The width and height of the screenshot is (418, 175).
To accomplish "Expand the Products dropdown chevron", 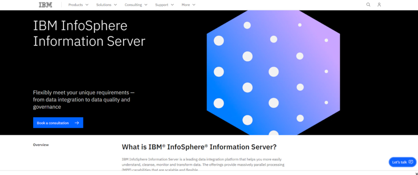I will (x=87, y=5).
